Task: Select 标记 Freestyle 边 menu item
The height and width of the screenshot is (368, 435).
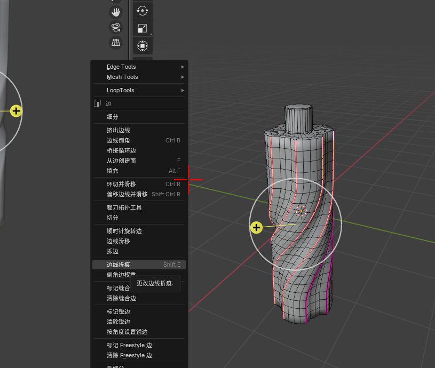Action: [129, 345]
